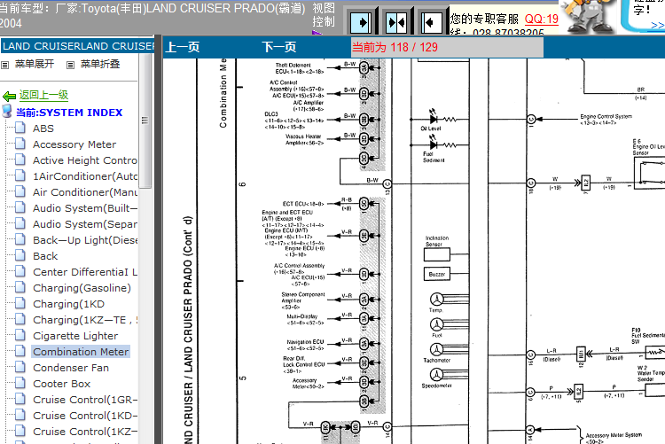Open the ABS tree item
Screen dimensions: 665x444
43,129
